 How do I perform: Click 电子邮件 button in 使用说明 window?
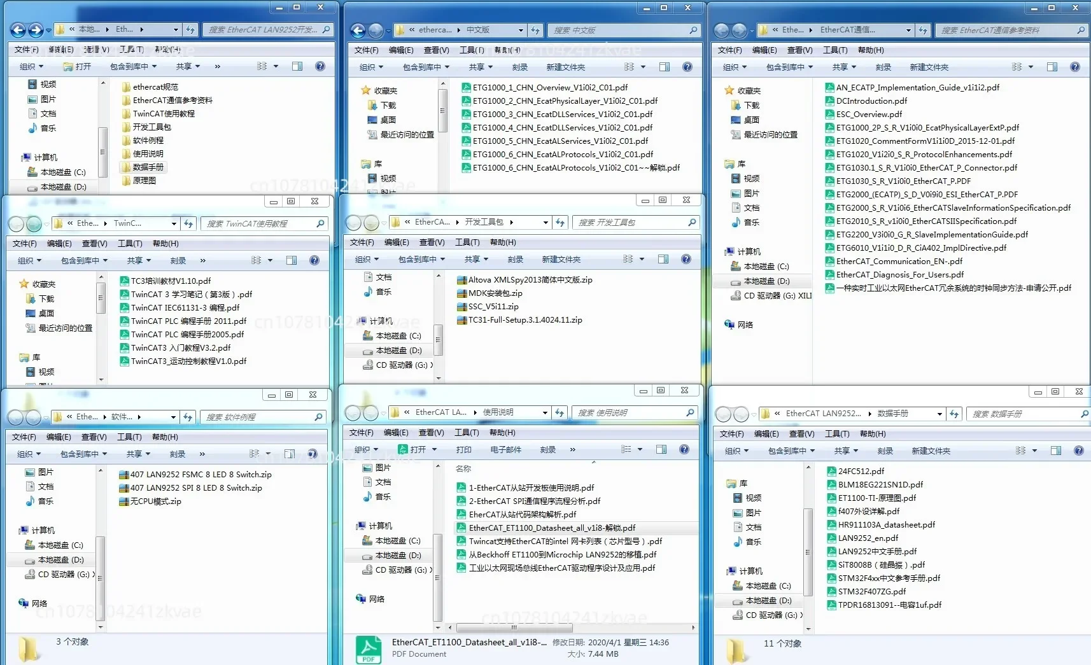click(506, 449)
